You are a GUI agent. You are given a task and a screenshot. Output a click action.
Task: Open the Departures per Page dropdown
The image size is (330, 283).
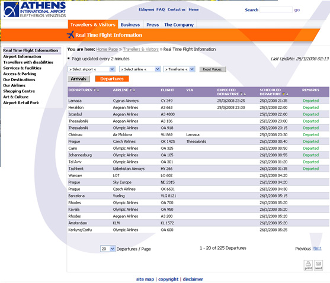click(108, 249)
